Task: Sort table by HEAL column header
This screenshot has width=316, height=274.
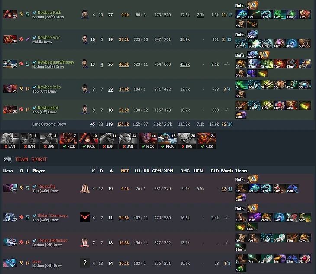Action: point(199,171)
